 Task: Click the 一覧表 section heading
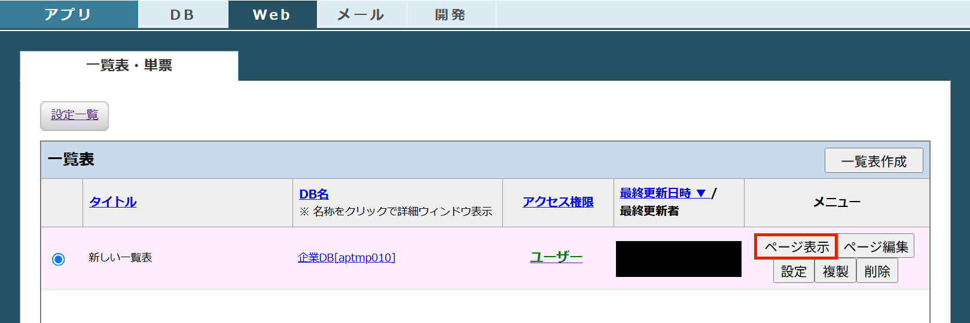[x=71, y=160]
